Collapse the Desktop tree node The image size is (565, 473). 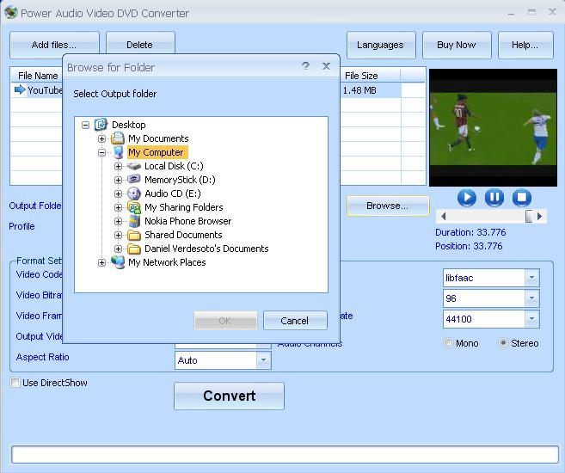point(85,125)
